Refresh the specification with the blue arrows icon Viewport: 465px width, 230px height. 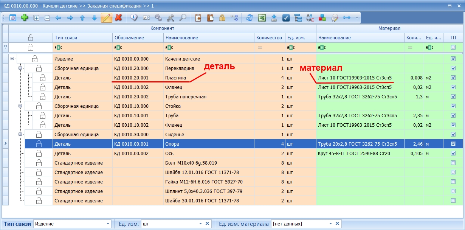pos(250,17)
